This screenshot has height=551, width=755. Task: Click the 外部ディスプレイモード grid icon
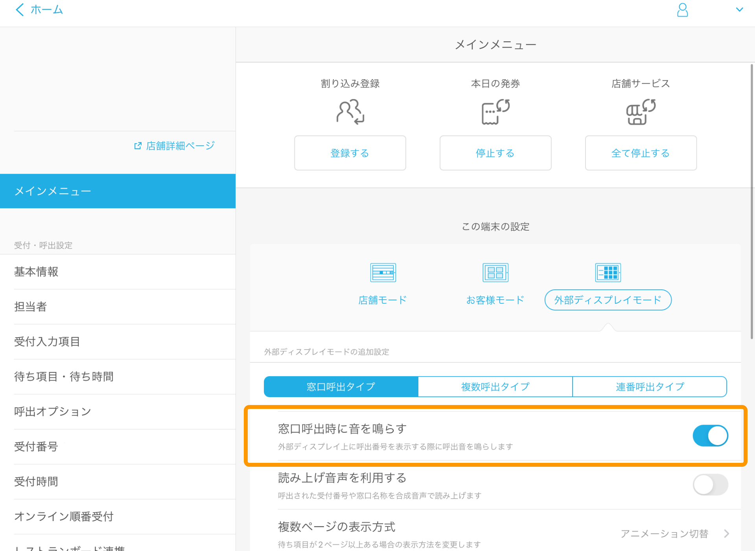pyautogui.click(x=608, y=272)
